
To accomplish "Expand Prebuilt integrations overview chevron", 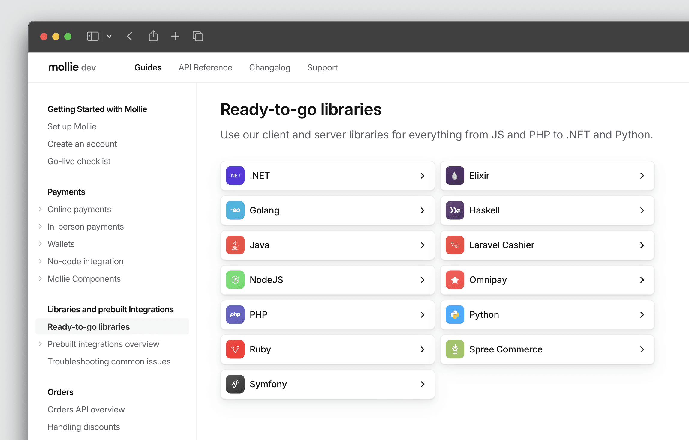I will 40,344.
